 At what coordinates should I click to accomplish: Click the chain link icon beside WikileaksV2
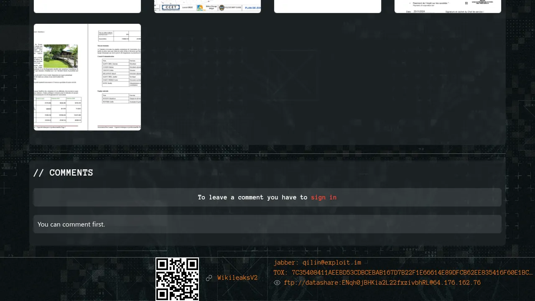coord(209,278)
